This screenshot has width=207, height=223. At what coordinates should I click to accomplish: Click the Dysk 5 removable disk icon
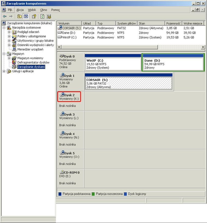tap(62, 152)
